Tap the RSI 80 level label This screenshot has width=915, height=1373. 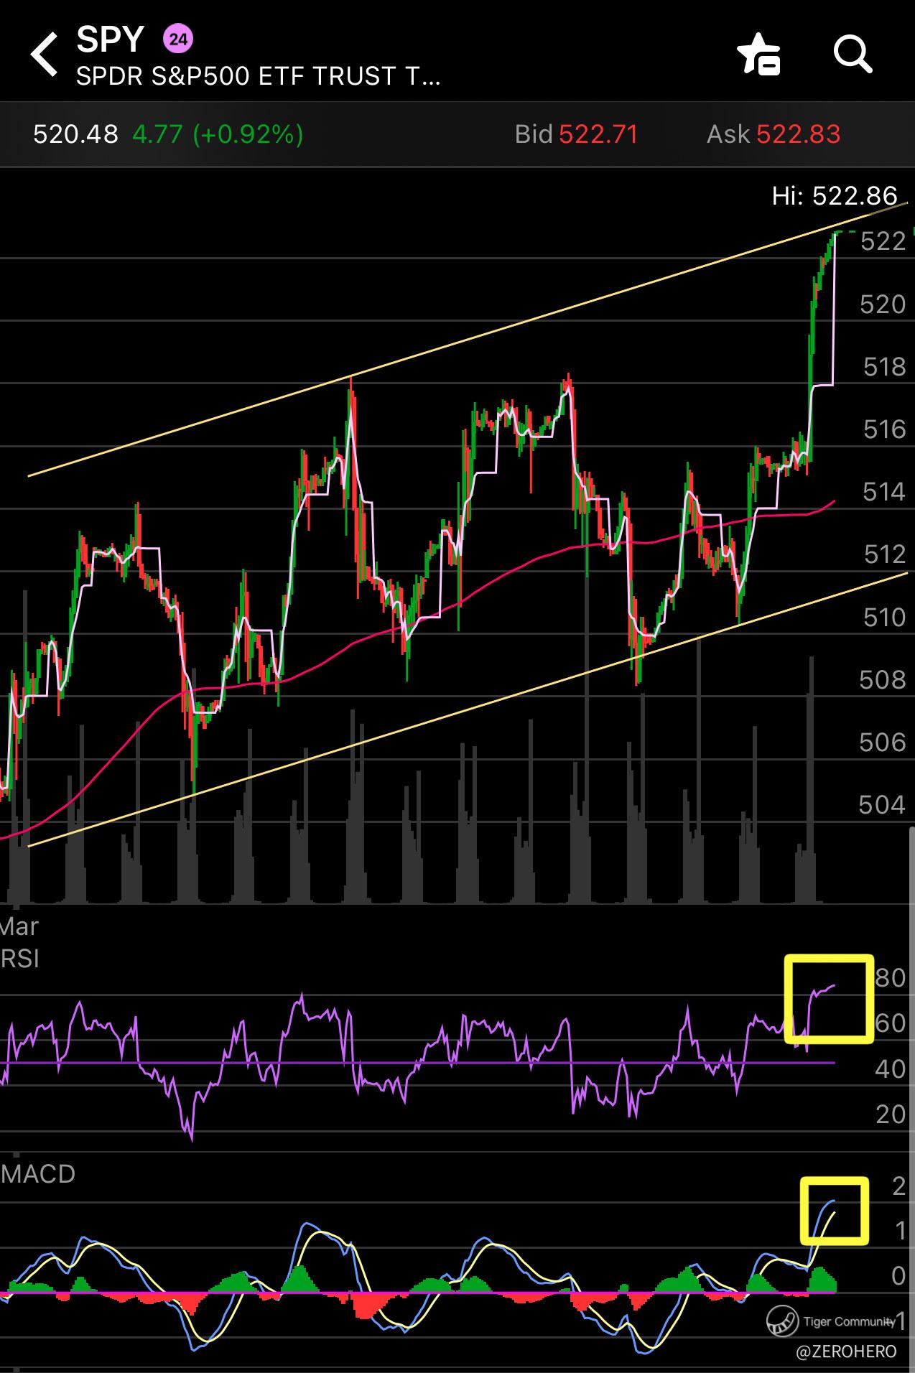[891, 977]
